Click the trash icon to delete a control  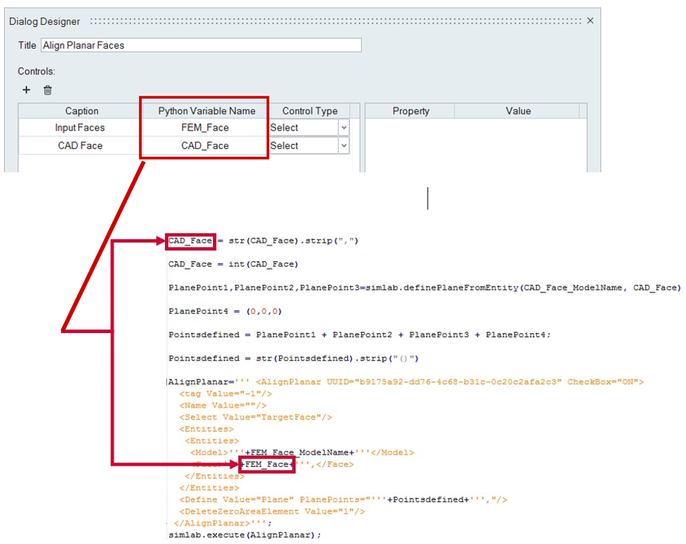click(x=47, y=90)
